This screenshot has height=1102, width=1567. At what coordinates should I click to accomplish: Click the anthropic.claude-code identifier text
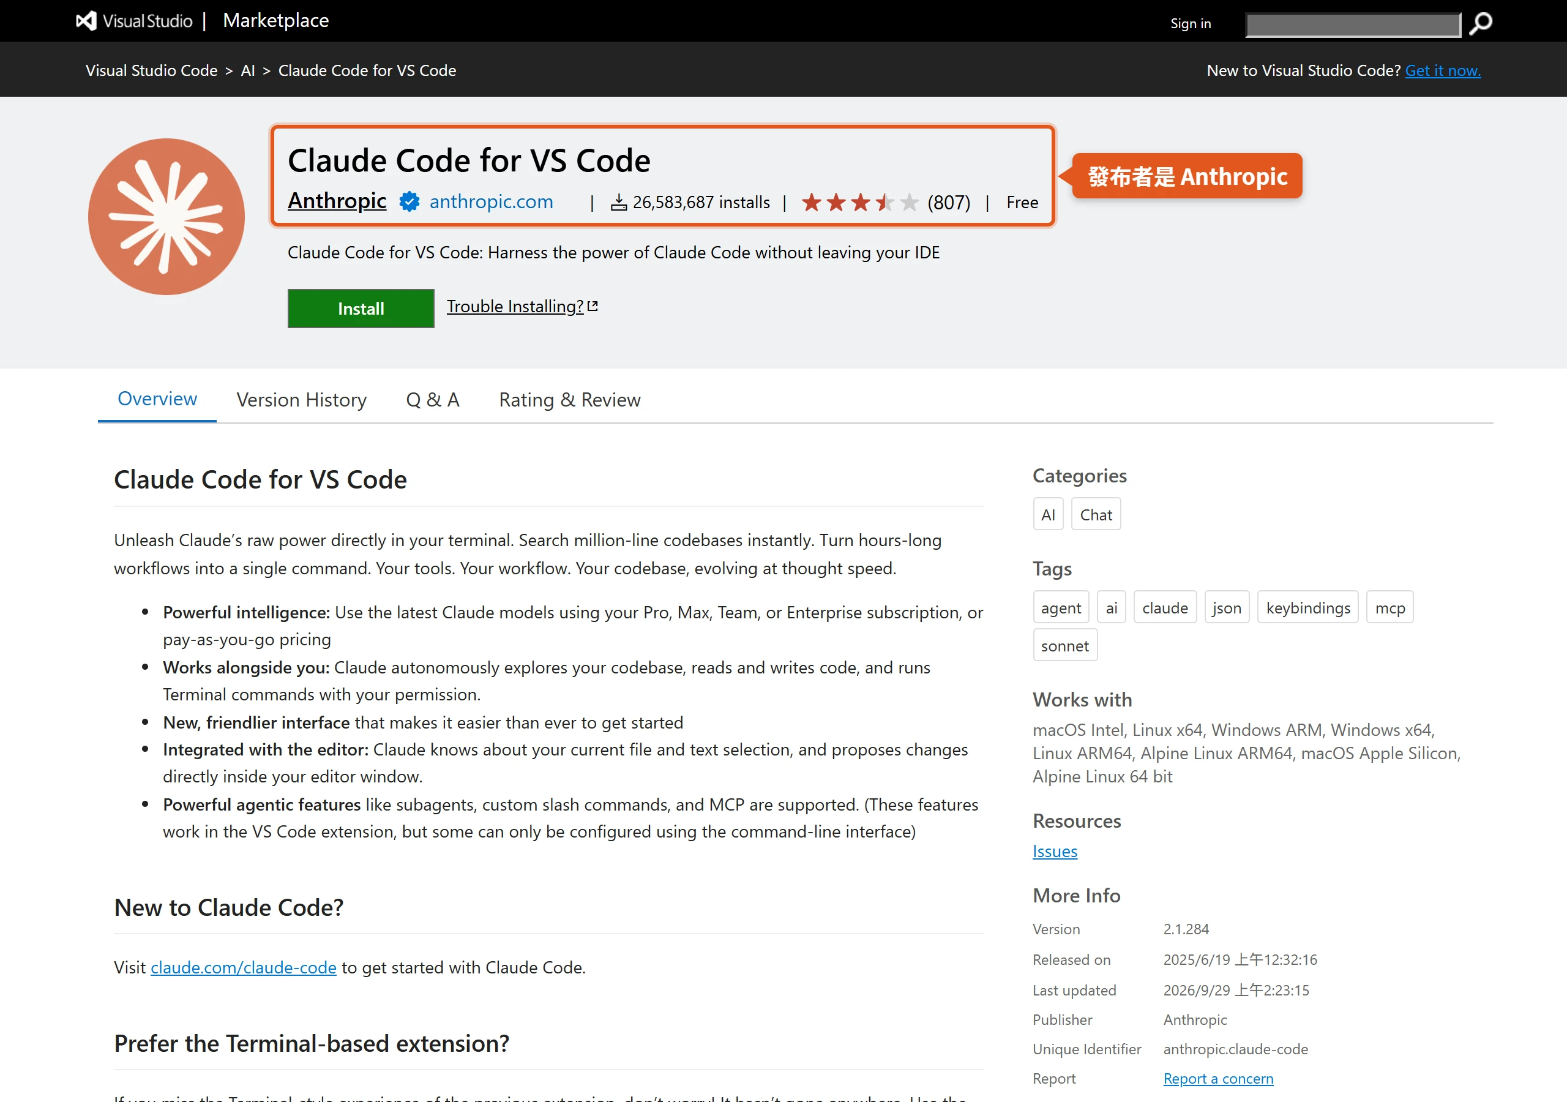(x=1235, y=1049)
